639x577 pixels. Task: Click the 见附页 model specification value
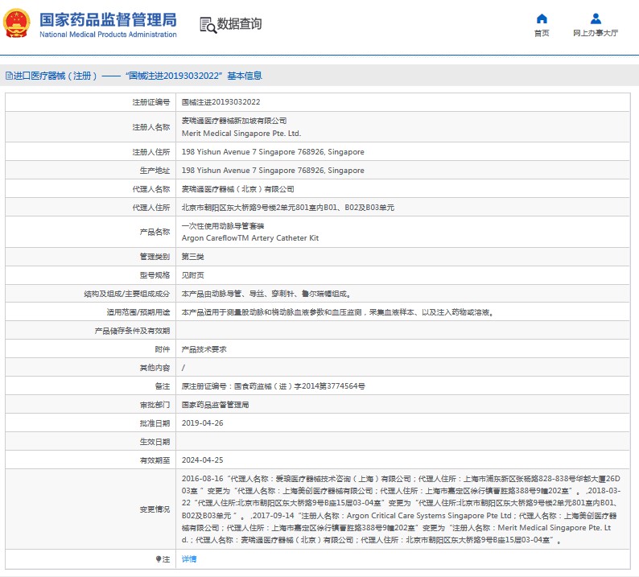click(193, 275)
